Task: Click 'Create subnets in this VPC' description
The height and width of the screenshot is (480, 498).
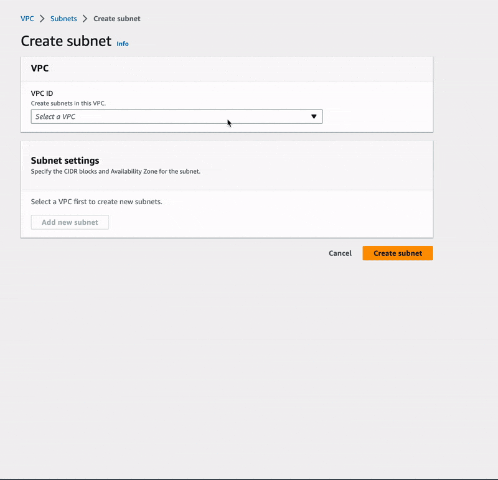Action: tap(68, 103)
